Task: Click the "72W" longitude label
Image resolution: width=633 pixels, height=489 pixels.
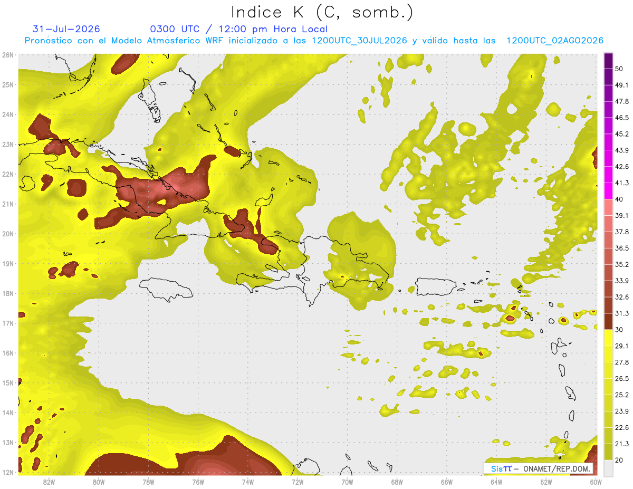Action: tap(298, 482)
